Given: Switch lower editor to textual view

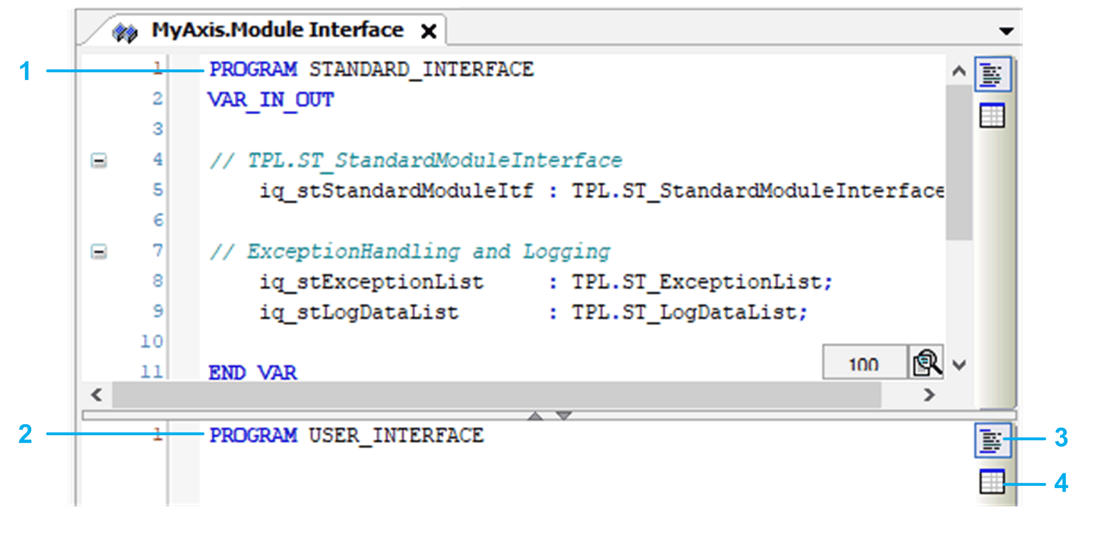Looking at the screenshot, I should [x=992, y=440].
